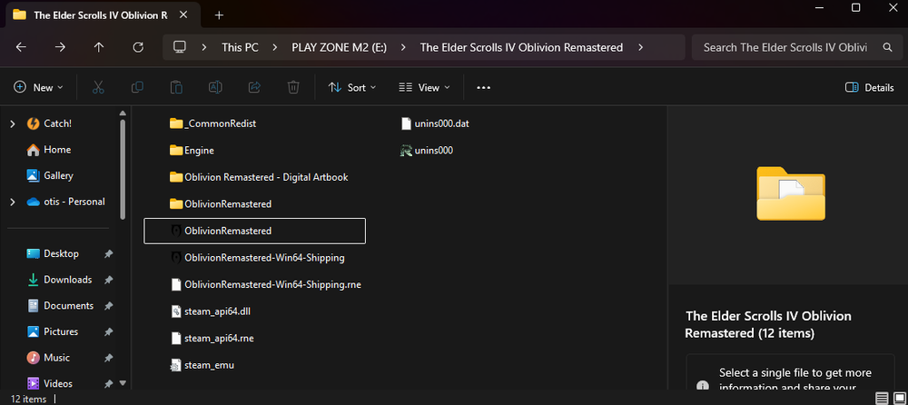The width and height of the screenshot is (908, 405).
Task: Toggle the Details pane button
Action: [869, 87]
